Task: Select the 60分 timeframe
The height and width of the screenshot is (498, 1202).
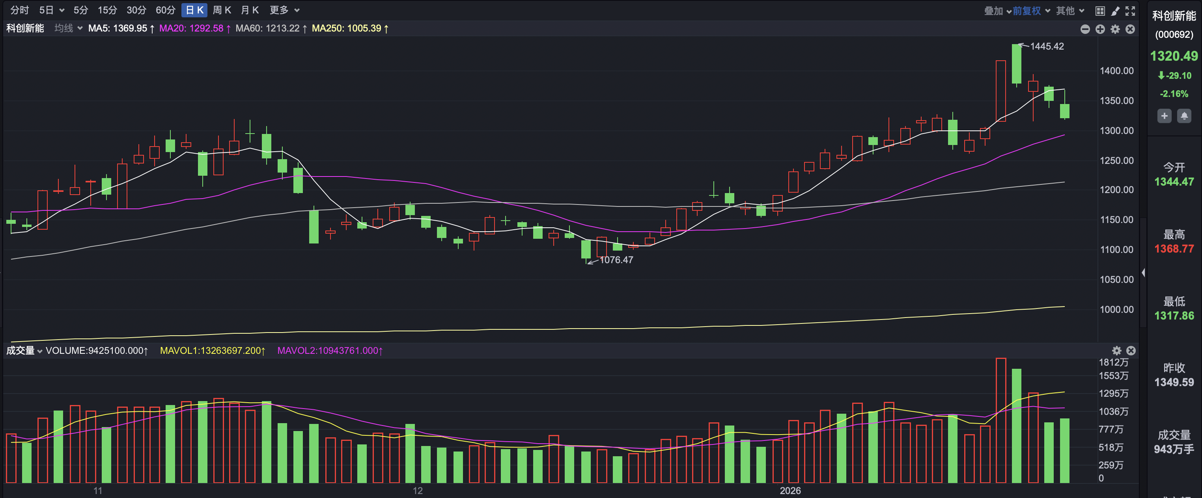Action: point(165,10)
